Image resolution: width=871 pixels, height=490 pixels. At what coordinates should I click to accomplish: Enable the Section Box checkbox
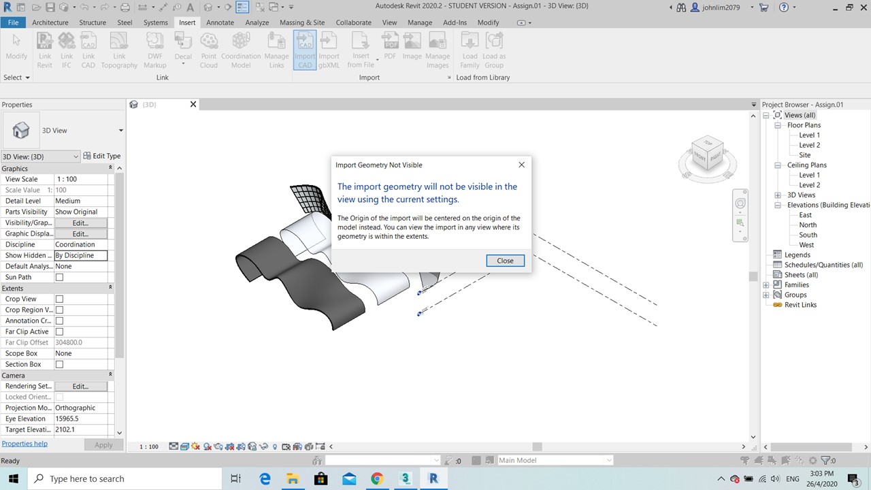pyautogui.click(x=59, y=365)
